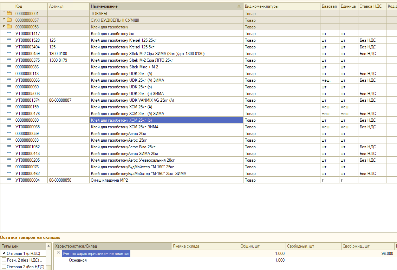The height and width of the screenshot is (270, 397).
Task: Click item icon for row УТ000000443
Action: pyautogui.click(x=9, y=153)
